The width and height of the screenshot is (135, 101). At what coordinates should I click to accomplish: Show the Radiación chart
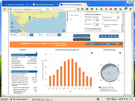pyautogui.click(x=99, y=44)
